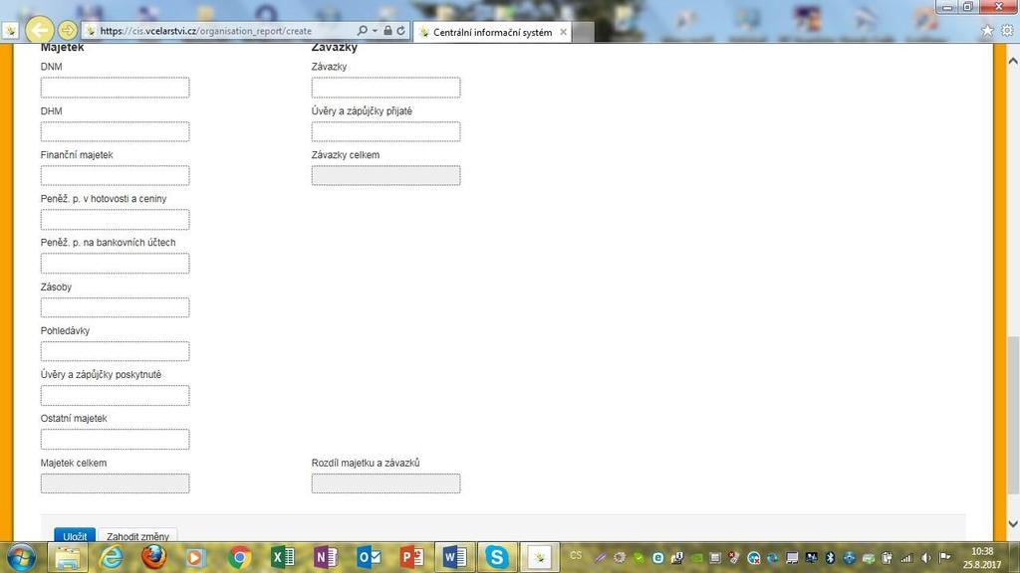Click the page scrollbar up arrow
This screenshot has width=1020, height=573.
(x=1013, y=61)
